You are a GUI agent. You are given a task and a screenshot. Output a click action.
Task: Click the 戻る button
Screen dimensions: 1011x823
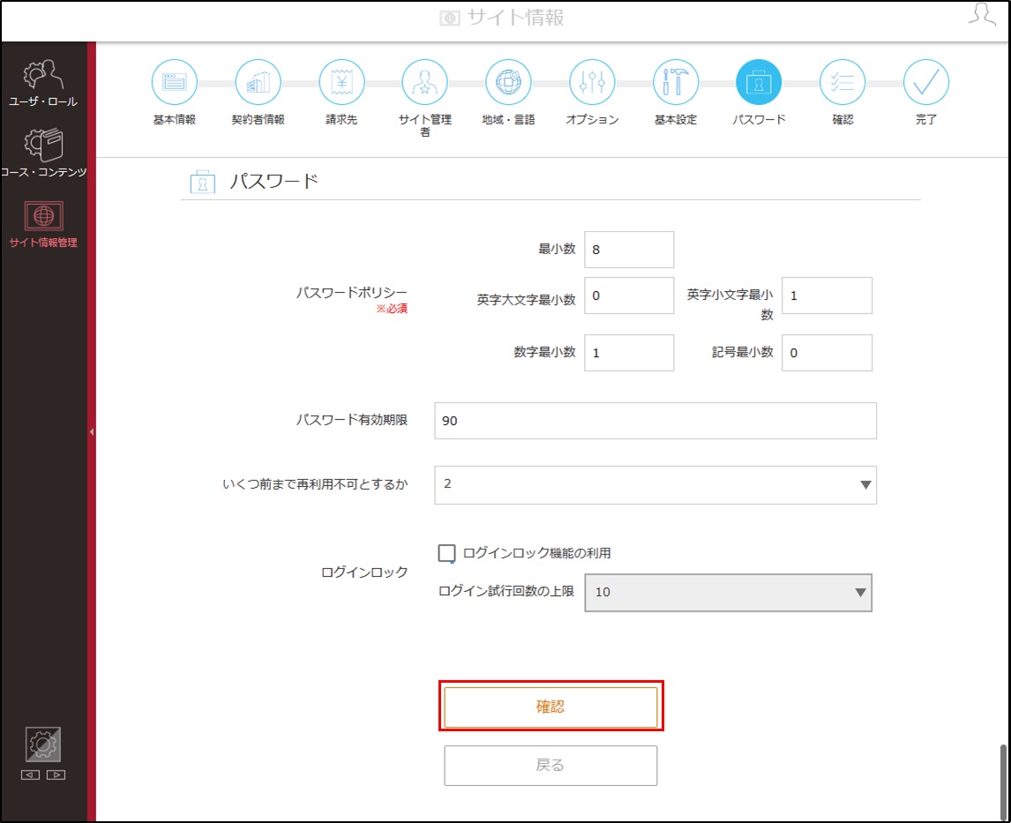pos(550,765)
